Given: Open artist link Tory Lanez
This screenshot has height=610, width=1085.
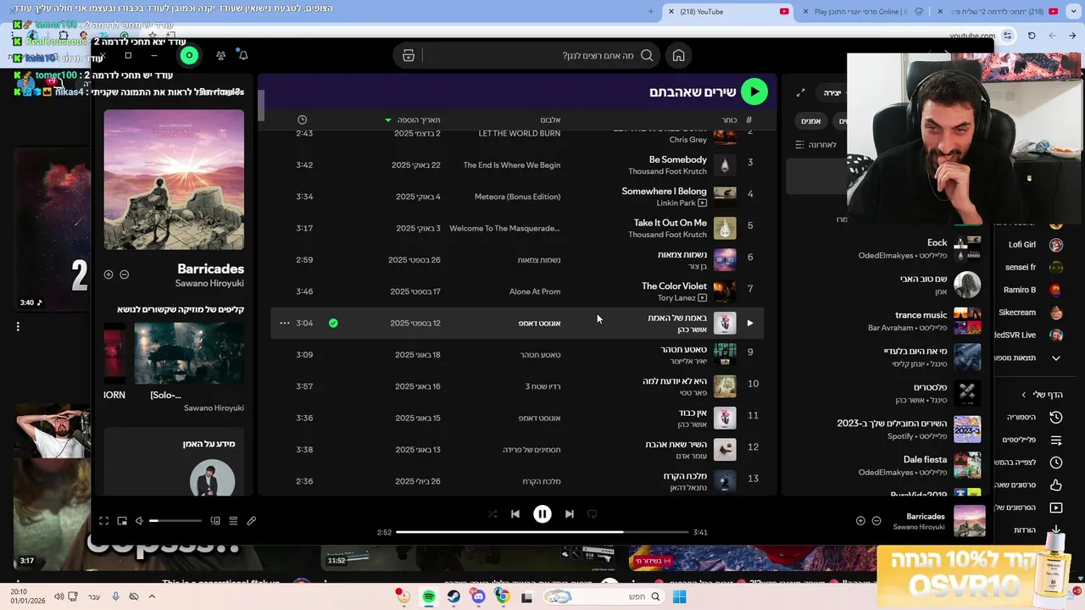Looking at the screenshot, I should point(677,298).
